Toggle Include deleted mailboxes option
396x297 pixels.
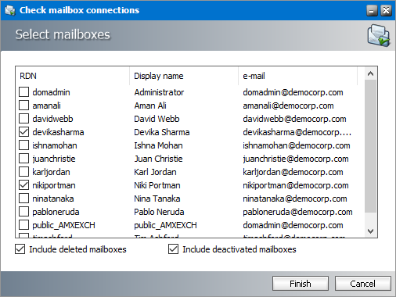20,249
